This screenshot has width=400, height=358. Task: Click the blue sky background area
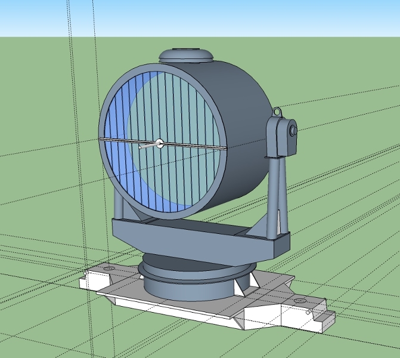(x=298, y=18)
